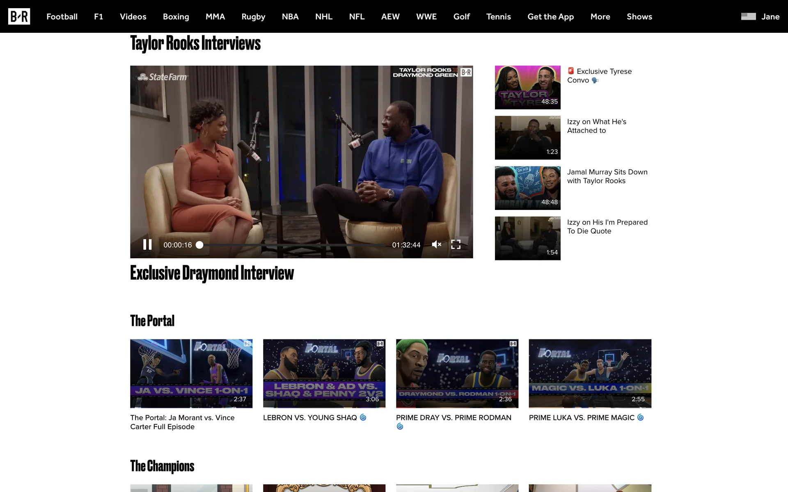Pause the Draymond interview video

147,245
